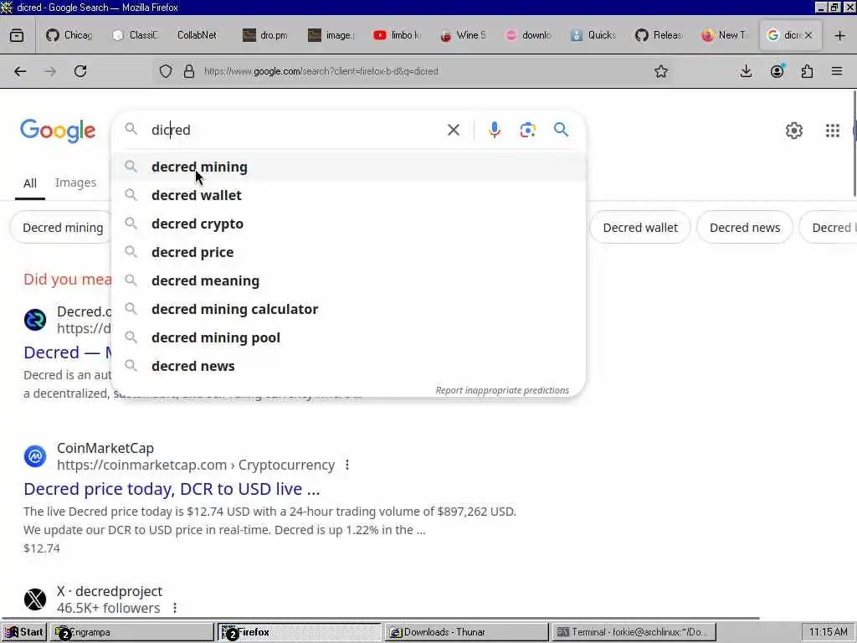This screenshot has width=857, height=643.
Task: Click the Decred wallet chip
Action: point(640,228)
